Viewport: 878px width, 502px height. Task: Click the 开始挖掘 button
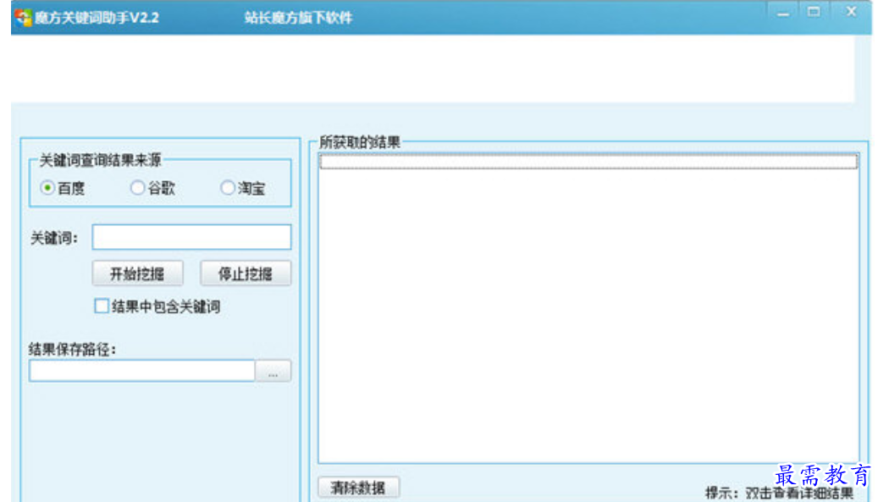[138, 273]
